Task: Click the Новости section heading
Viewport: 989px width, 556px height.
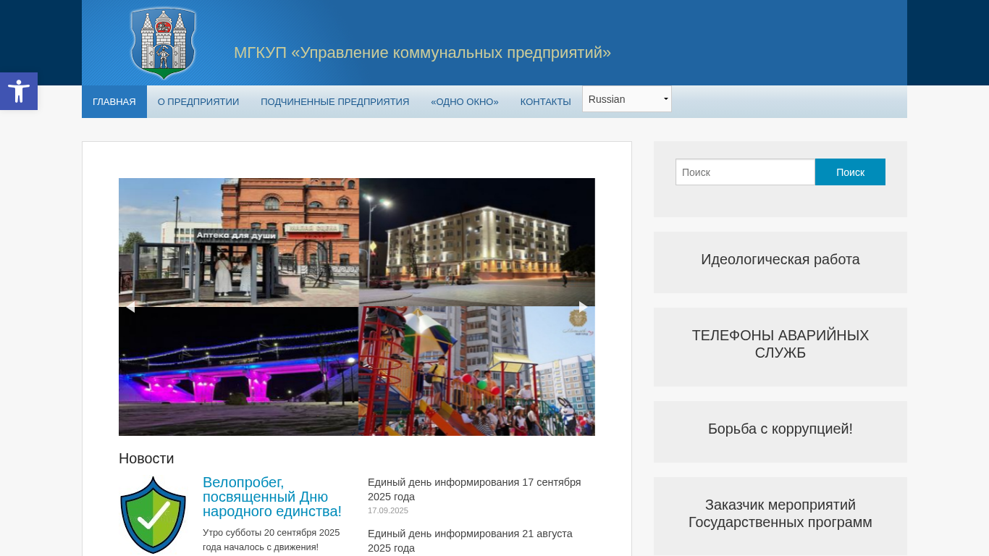Action: click(146, 458)
